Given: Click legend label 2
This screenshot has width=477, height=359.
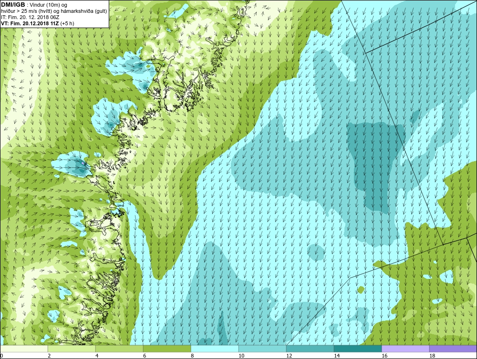Looking at the screenshot, I should (49, 356).
